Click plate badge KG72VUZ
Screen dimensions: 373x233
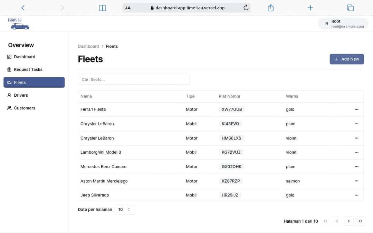231,153
